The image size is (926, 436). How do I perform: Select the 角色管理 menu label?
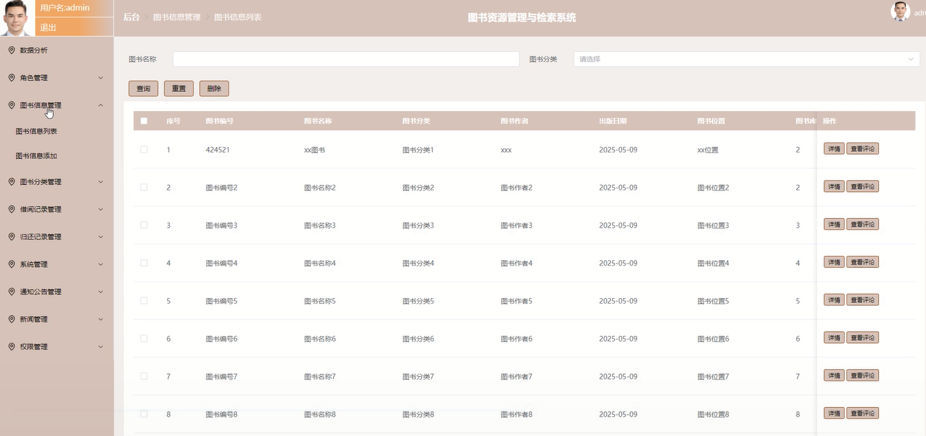[34, 78]
